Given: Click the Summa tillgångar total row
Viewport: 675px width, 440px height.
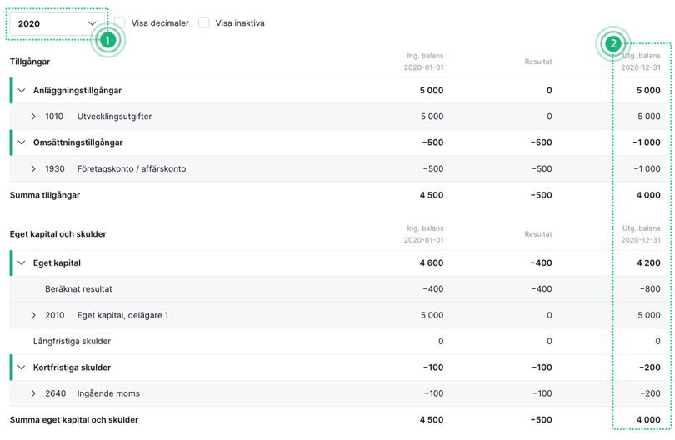Looking at the screenshot, I should [45, 195].
